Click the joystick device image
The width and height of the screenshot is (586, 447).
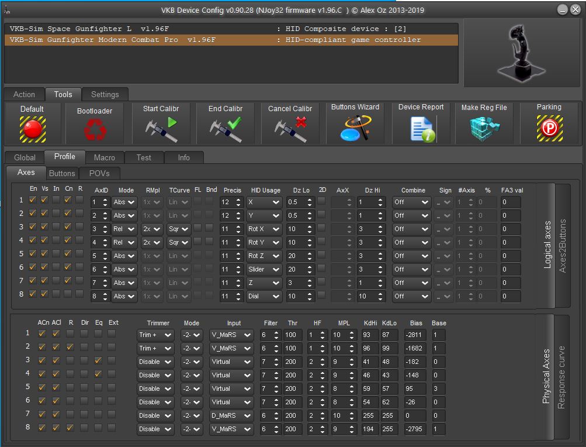pyautogui.click(x=521, y=53)
